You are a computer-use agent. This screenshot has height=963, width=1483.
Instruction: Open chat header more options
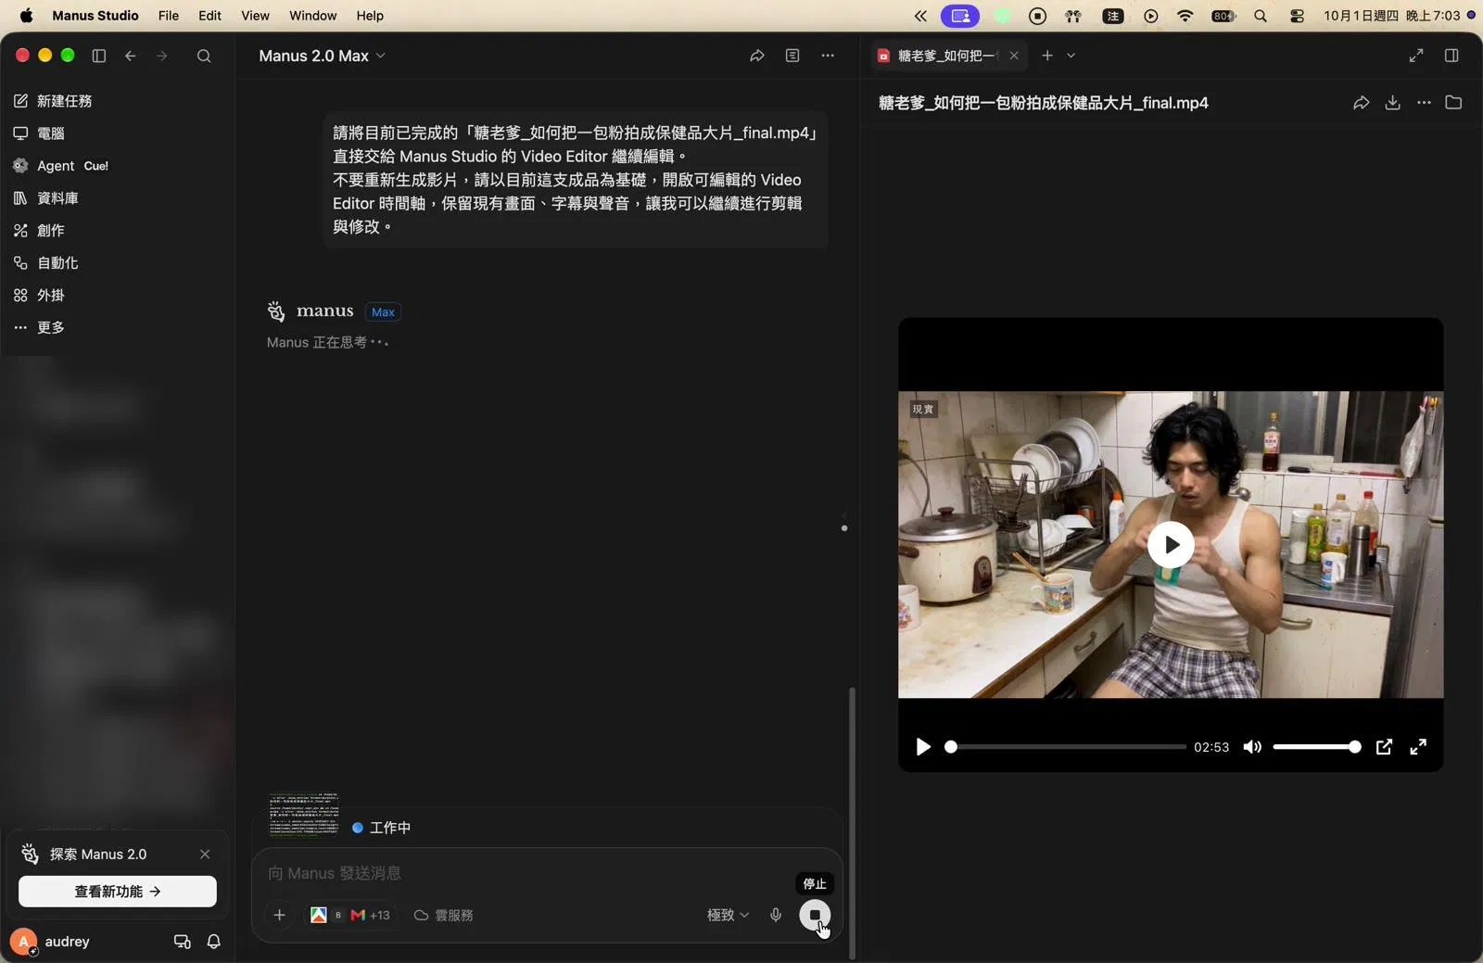[x=828, y=56]
